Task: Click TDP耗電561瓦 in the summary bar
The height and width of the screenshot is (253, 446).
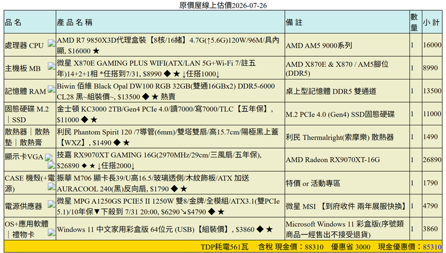Action: 225,247
